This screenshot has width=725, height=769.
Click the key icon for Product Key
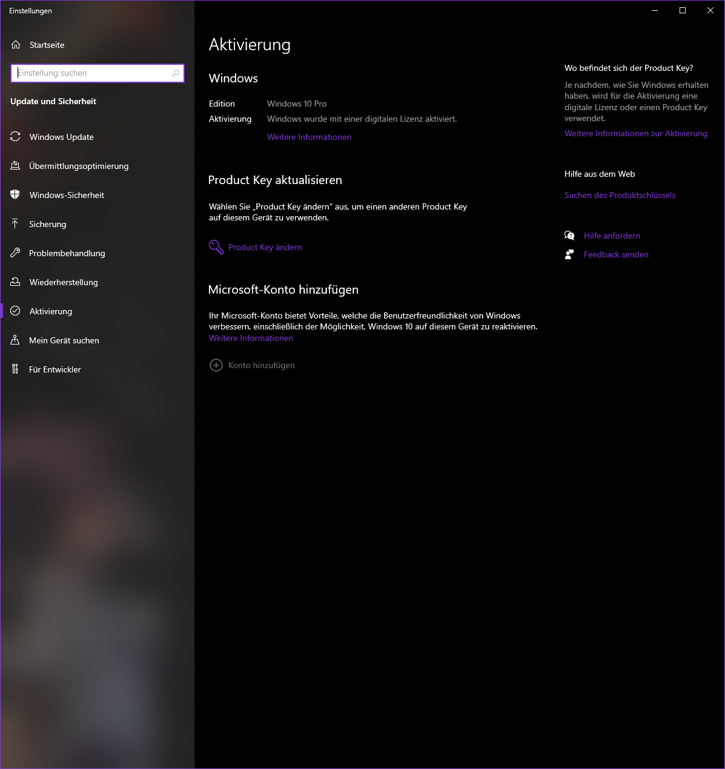pyautogui.click(x=216, y=247)
